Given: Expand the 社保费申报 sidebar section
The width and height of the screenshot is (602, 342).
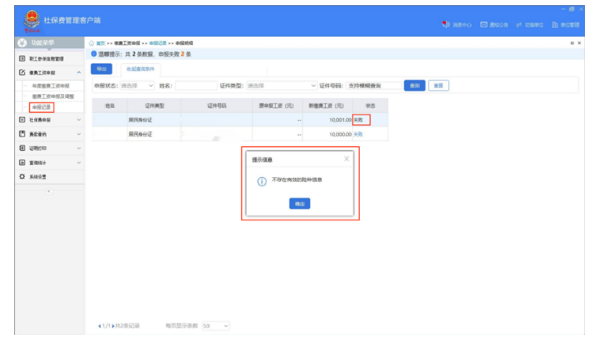Looking at the screenshot, I should 78,120.
